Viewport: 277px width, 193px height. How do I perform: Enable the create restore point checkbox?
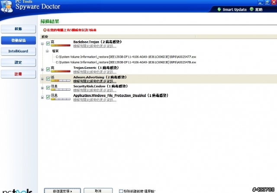(121, 191)
